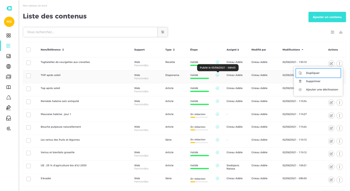Open the book icon in the sidebar

point(9,87)
